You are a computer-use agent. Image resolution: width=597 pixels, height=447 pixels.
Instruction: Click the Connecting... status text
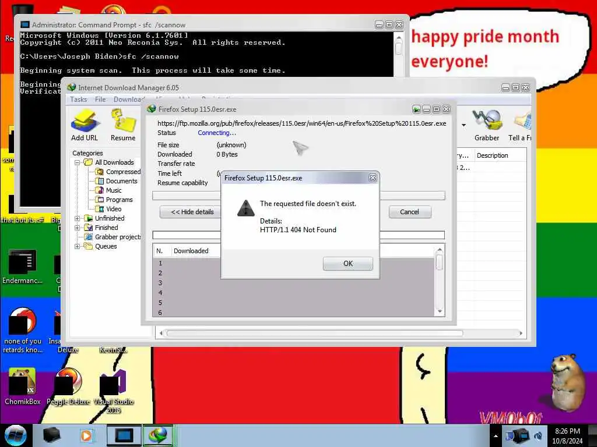coord(217,133)
